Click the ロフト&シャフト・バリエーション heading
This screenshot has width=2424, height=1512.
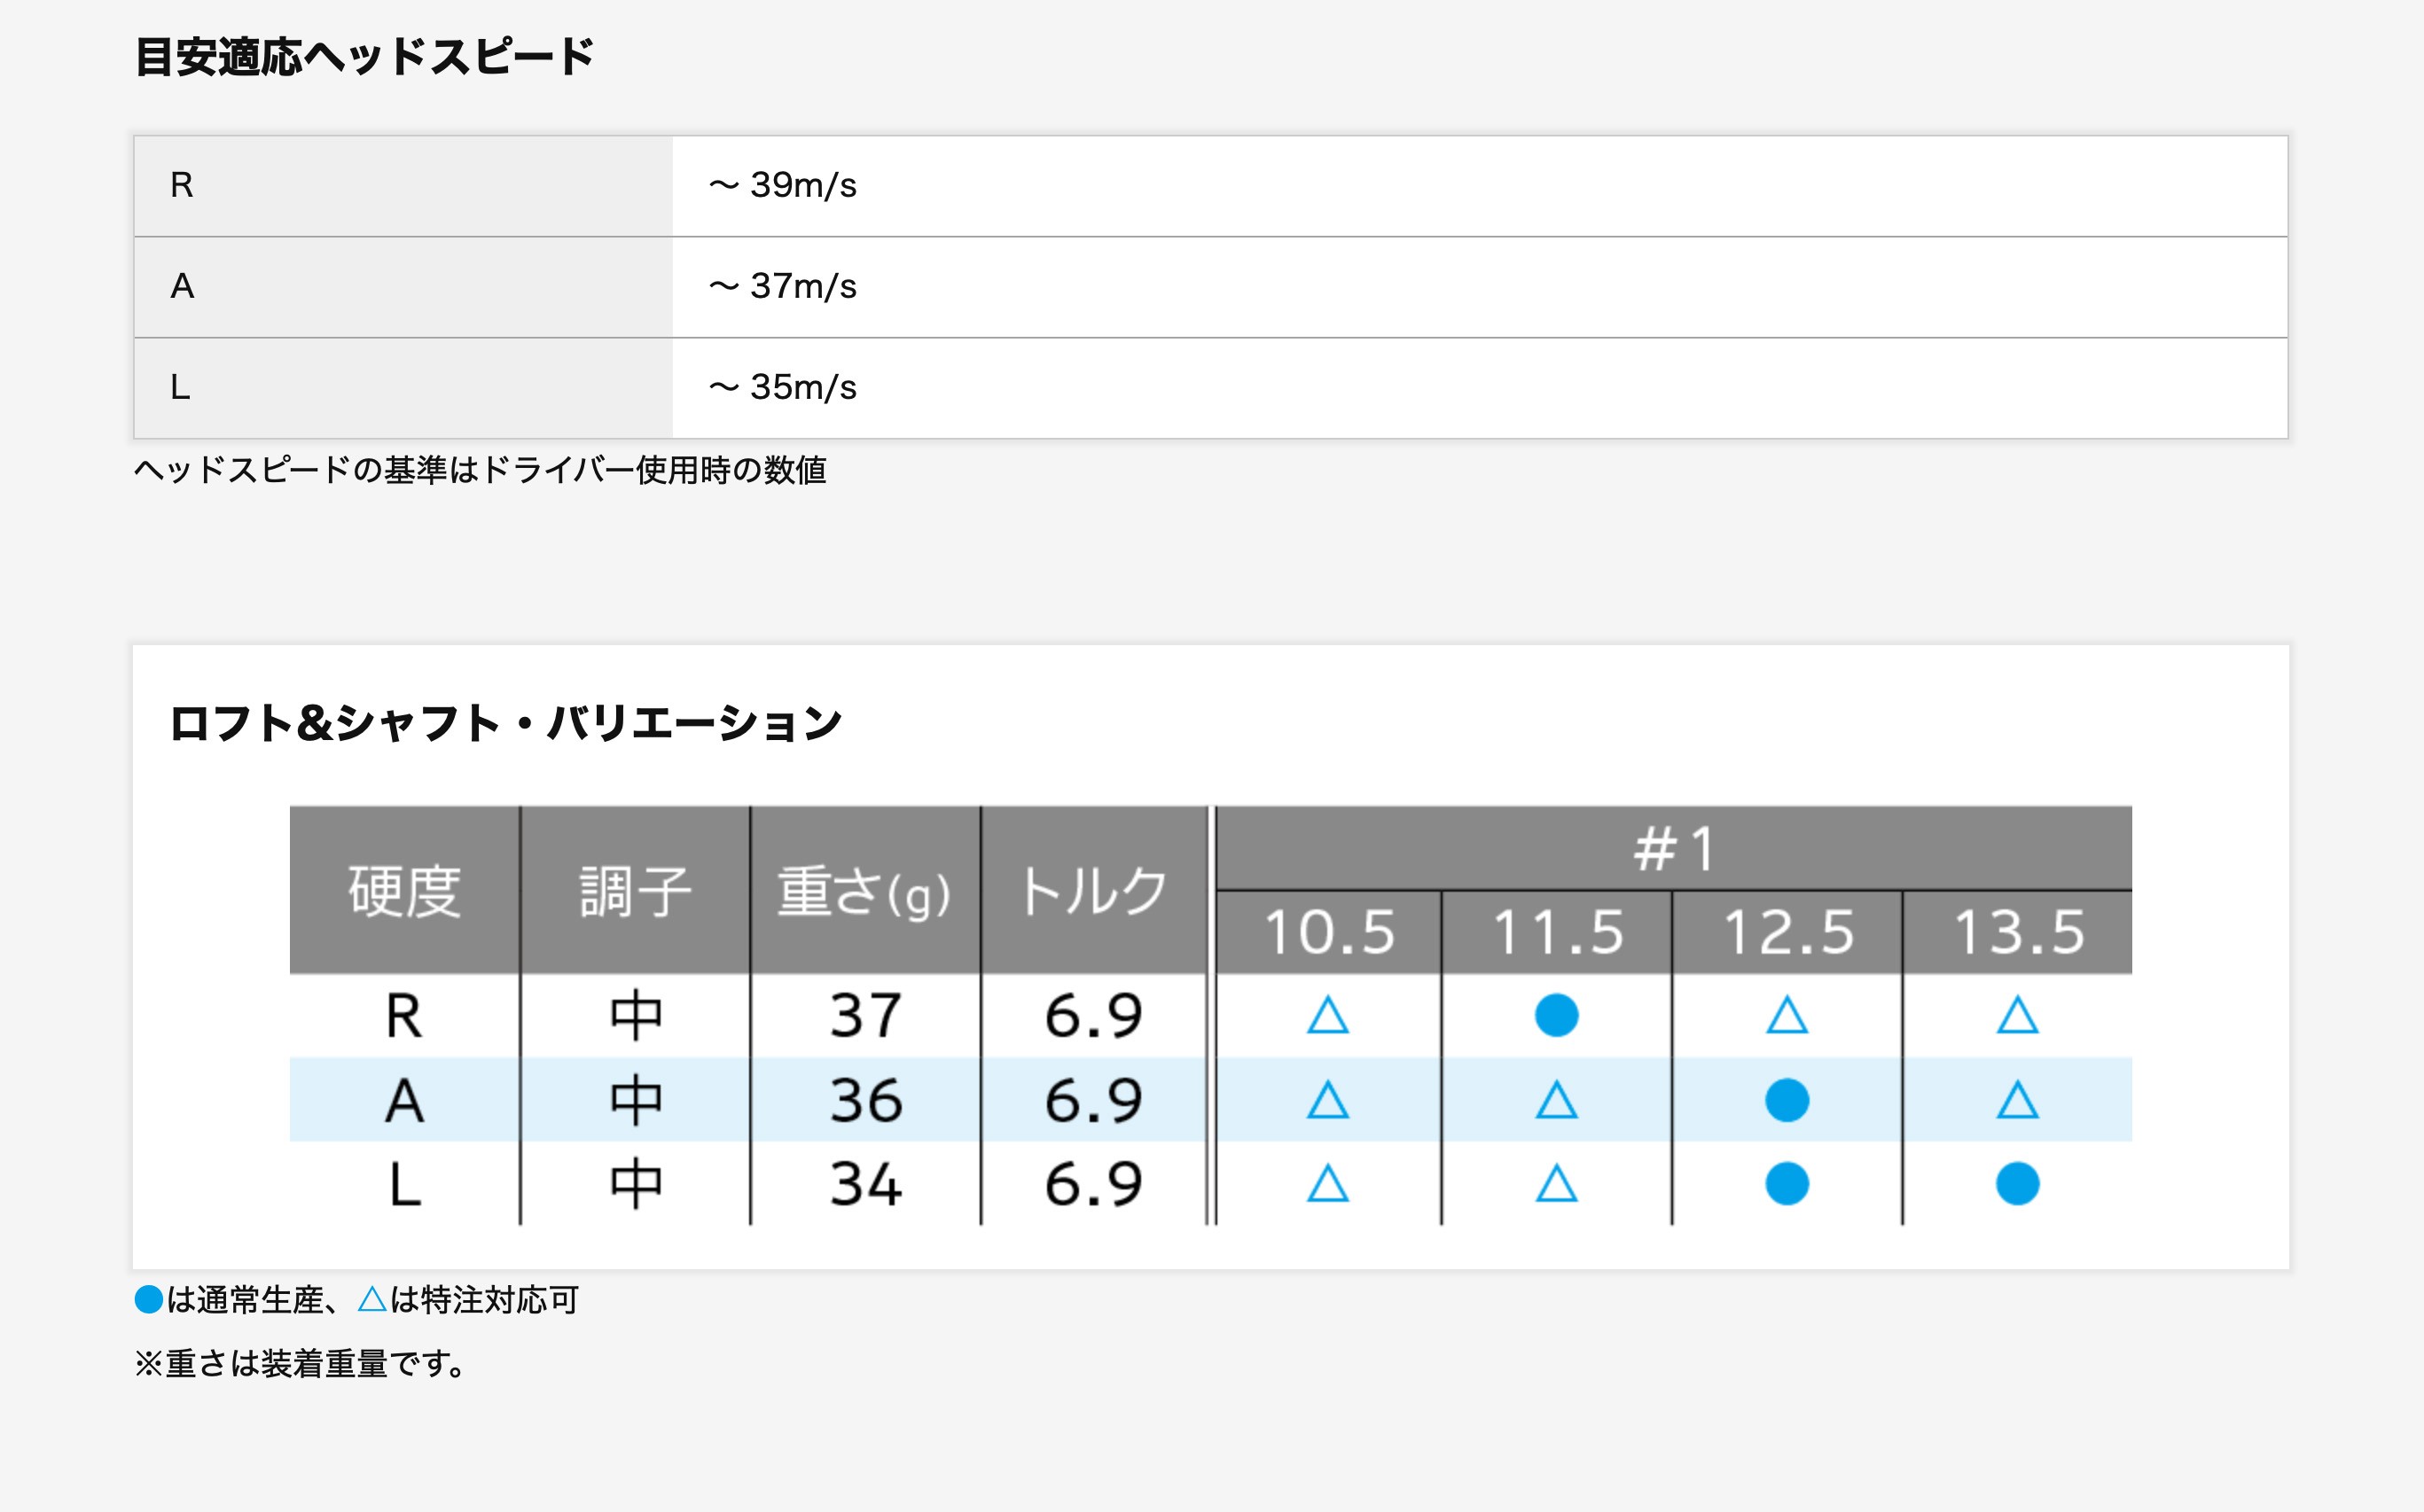coord(505,723)
